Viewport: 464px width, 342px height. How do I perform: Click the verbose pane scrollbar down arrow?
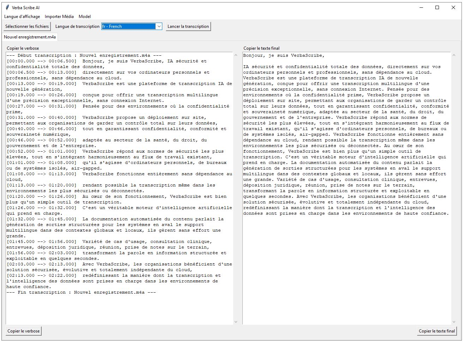[x=236, y=322]
